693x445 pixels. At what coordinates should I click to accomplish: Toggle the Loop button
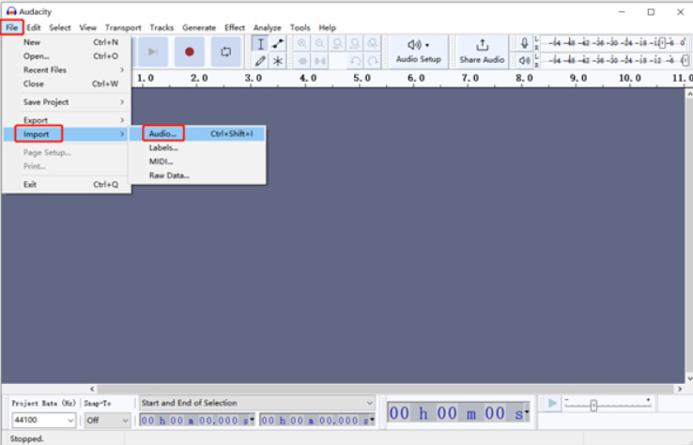[x=226, y=52]
